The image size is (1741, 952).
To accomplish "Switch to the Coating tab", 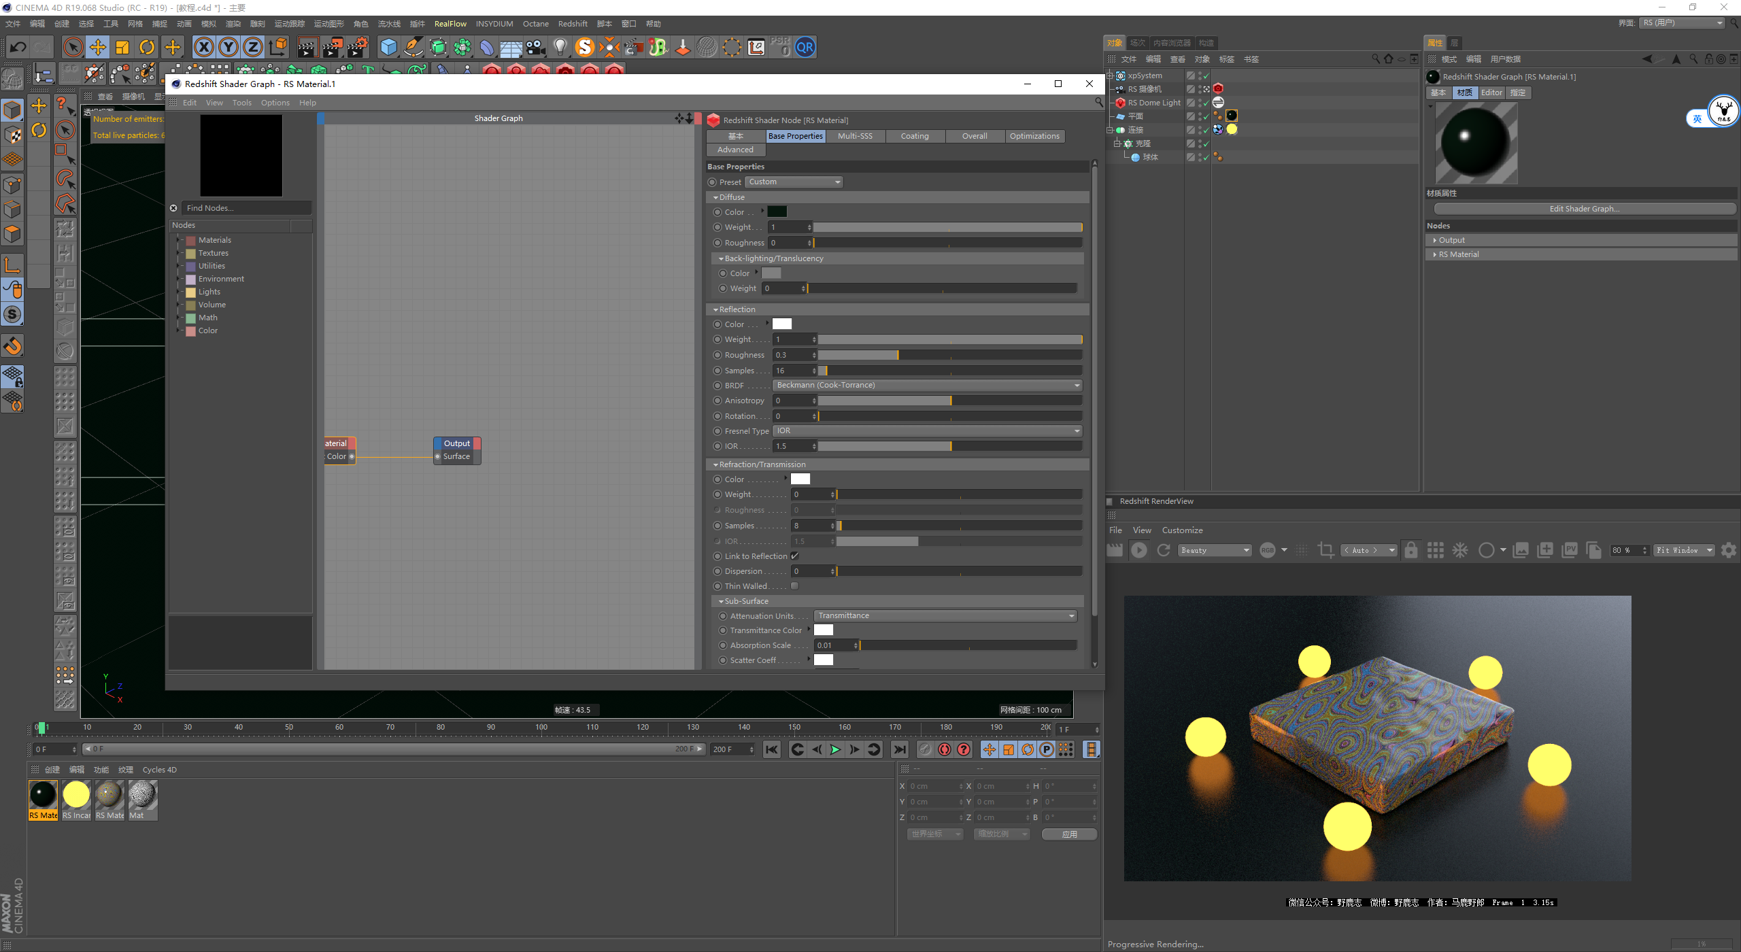I will click(x=914, y=136).
